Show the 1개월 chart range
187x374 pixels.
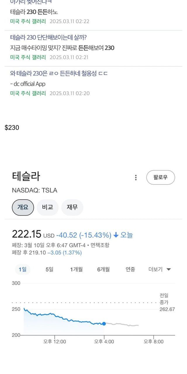tap(76, 269)
